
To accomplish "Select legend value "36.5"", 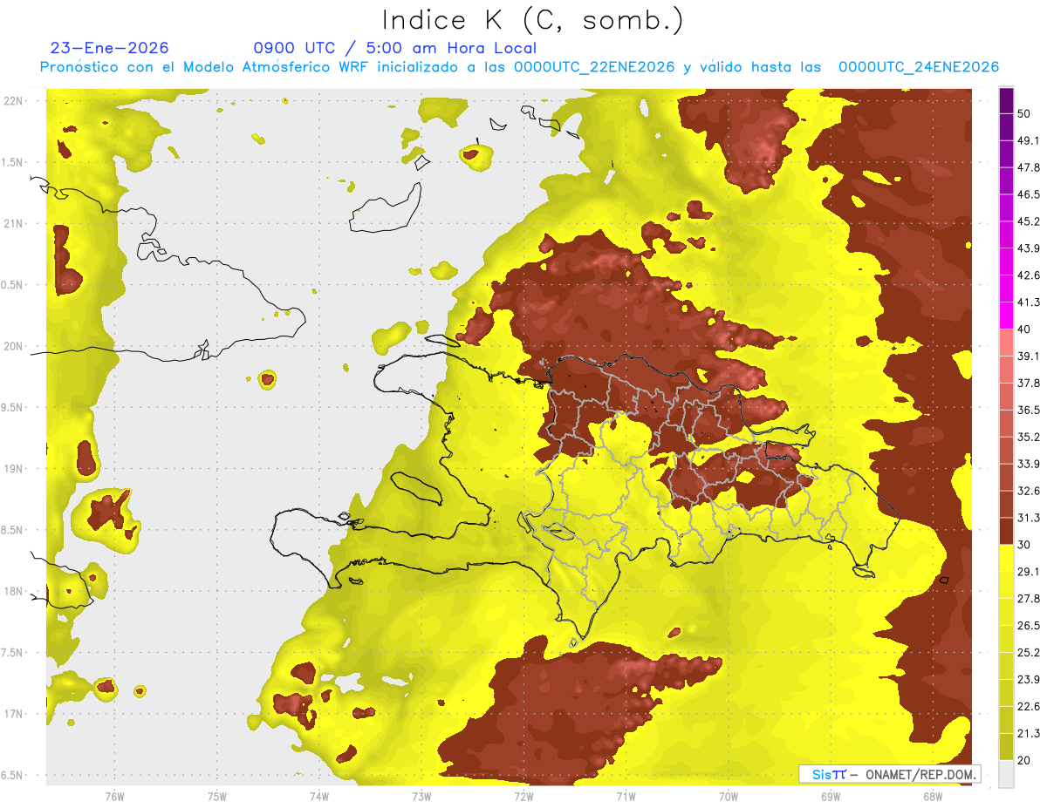I will click(x=1028, y=410).
